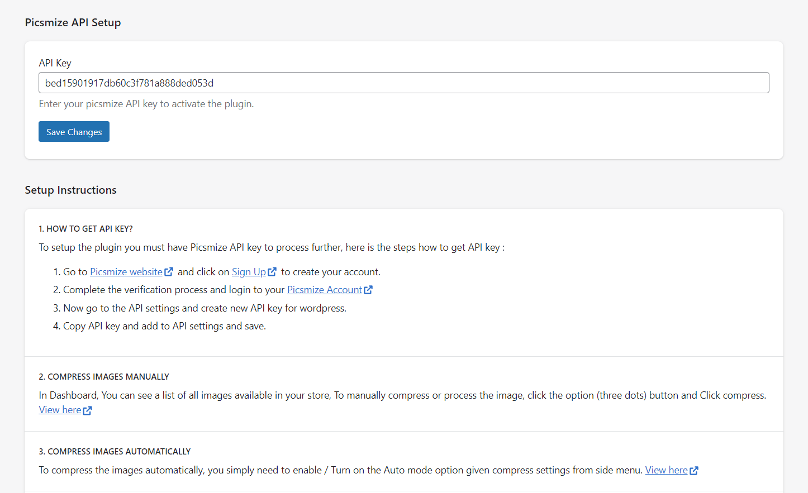Image resolution: width=808 pixels, height=493 pixels.
Task: Click external-link icon in Compress Images Manually section
Action: pyautogui.click(x=87, y=410)
